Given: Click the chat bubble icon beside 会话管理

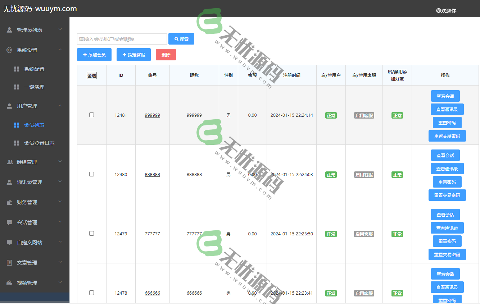Looking at the screenshot, I should [9, 222].
